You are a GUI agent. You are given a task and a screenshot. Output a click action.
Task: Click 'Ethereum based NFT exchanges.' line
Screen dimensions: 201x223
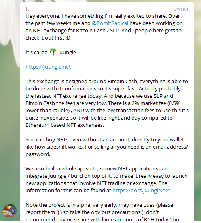[x=65, y=125]
